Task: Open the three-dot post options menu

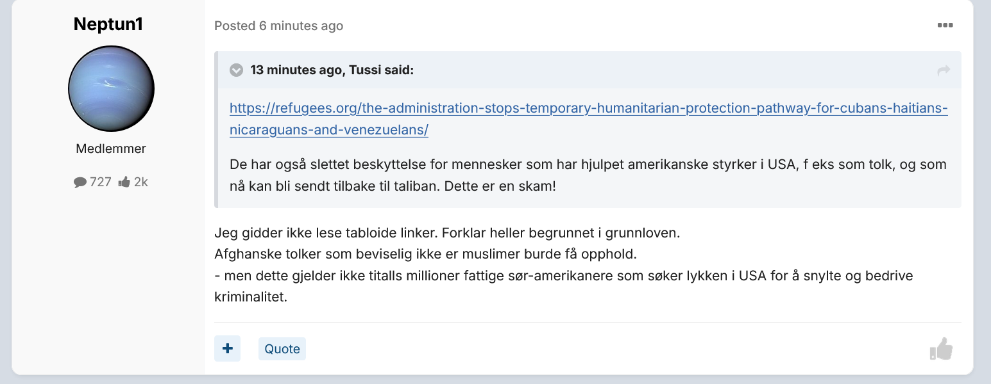Action: pos(945,26)
